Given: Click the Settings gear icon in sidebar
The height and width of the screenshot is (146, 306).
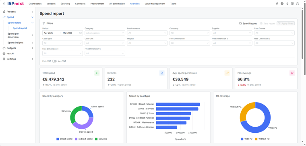Looking at the screenshot, I should (4, 59).
